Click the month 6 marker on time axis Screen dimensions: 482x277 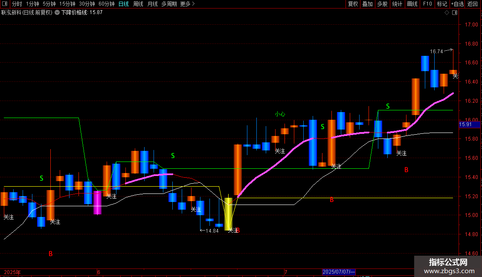click(x=99, y=272)
